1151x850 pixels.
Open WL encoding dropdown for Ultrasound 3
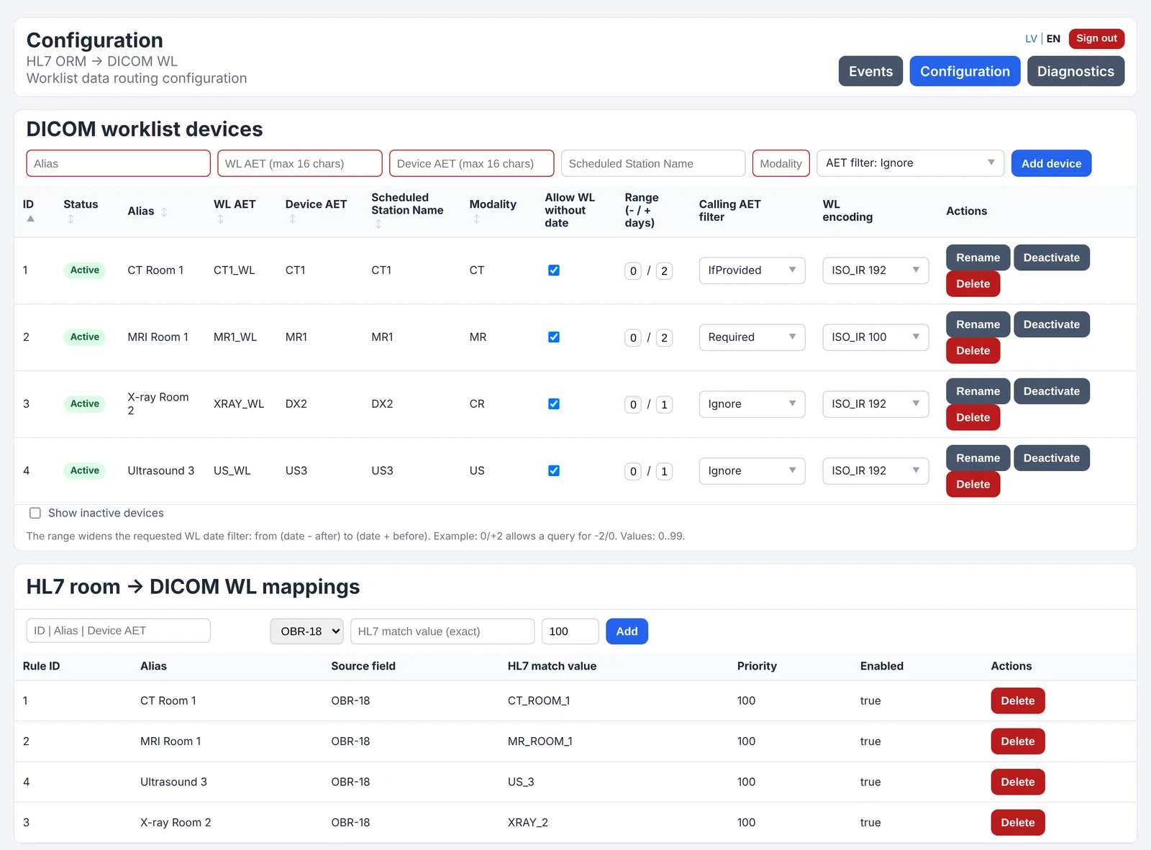[875, 471]
